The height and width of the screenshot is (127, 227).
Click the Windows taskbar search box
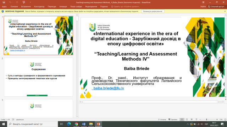(x=32, y=124)
